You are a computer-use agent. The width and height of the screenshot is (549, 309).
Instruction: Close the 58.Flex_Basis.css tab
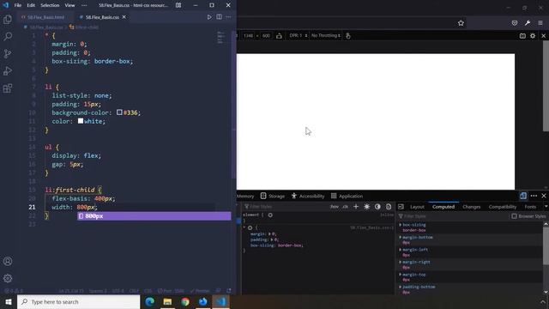click(124, 17)
